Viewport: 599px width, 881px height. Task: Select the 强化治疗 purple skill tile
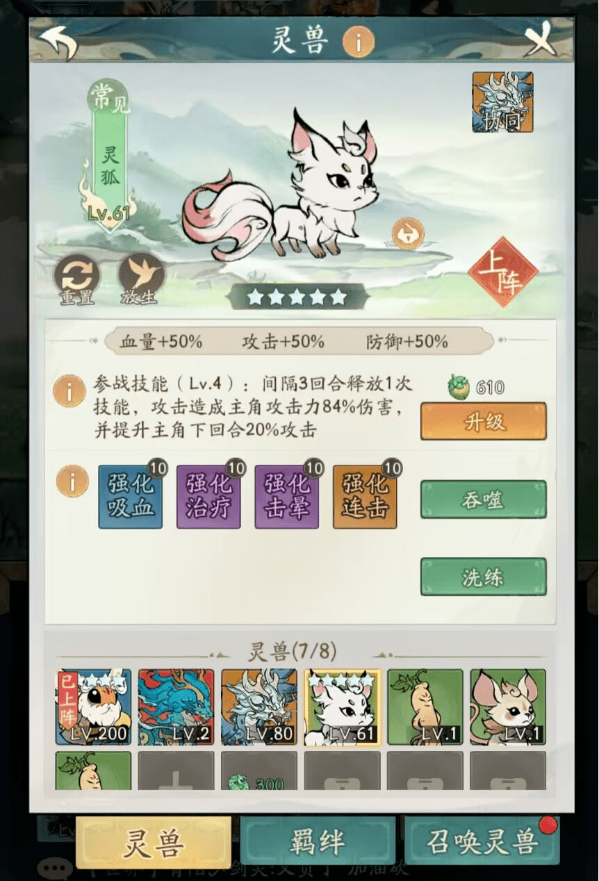pyautogui.click(x=208, y=497)
